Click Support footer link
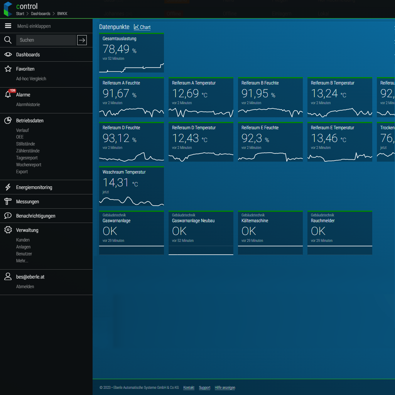 (204, 387)
